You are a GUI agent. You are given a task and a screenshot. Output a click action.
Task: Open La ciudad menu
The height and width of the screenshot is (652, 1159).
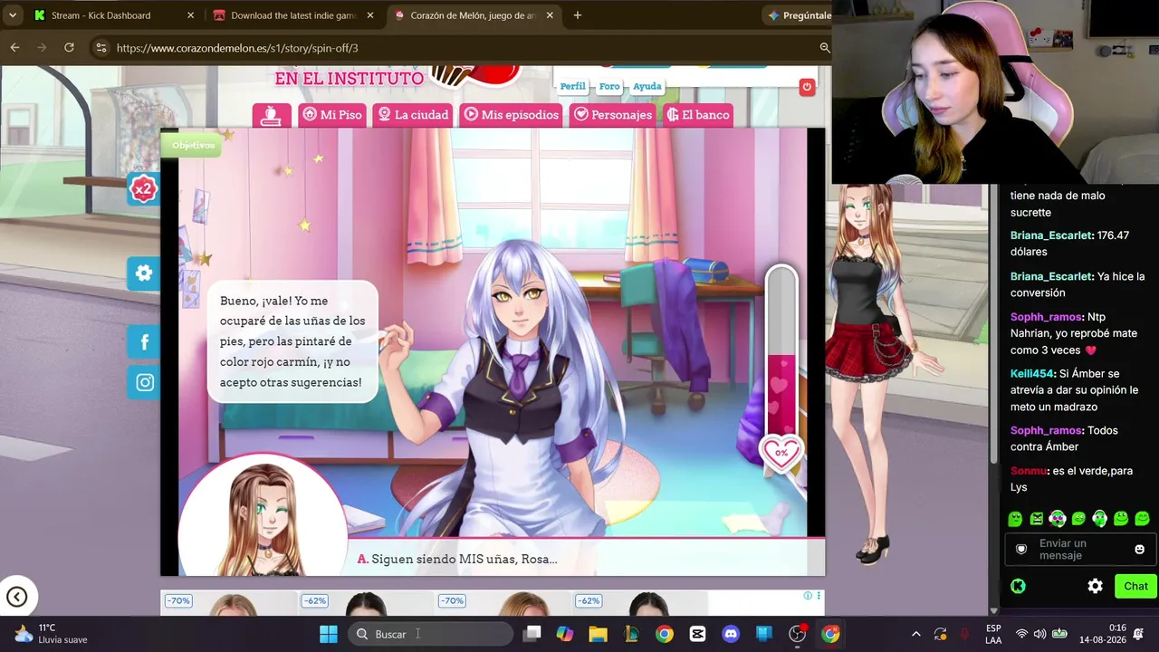point(413,115)
